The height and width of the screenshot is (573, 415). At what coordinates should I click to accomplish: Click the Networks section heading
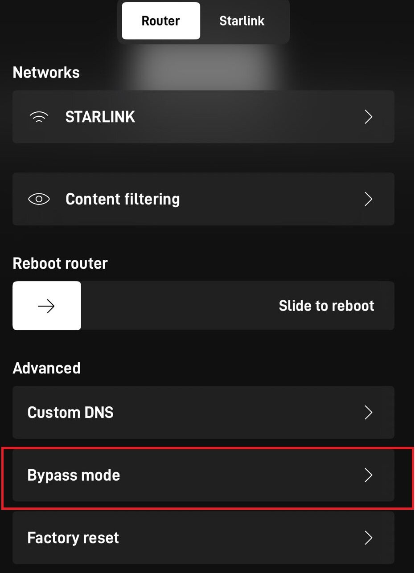click(46, 73)
